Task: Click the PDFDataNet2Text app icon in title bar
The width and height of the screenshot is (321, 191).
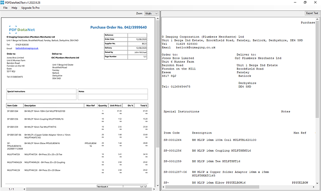Action: point(2,2)
